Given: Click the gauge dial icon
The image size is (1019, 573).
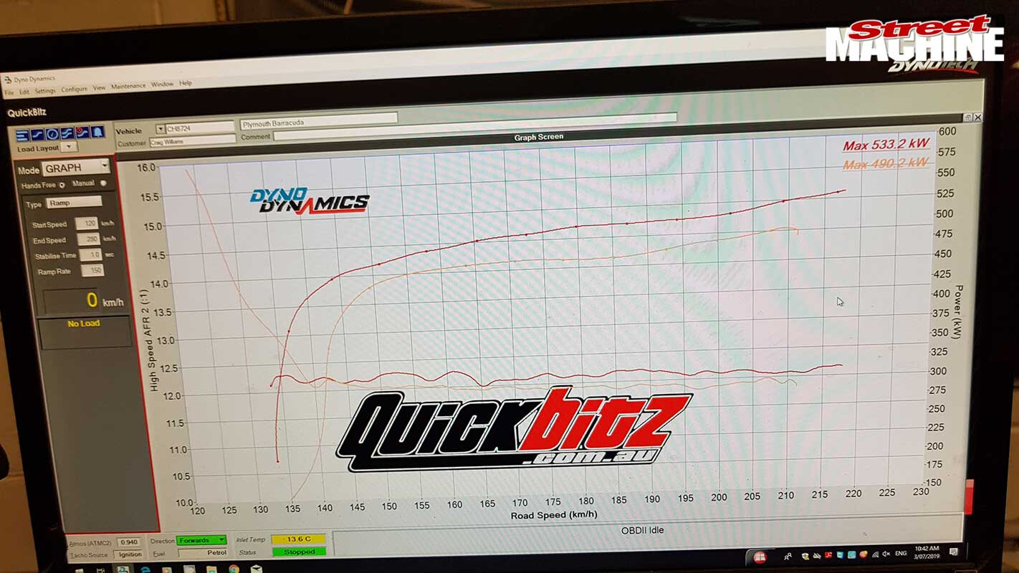Looking at the screenshot, I should [52, 134].
